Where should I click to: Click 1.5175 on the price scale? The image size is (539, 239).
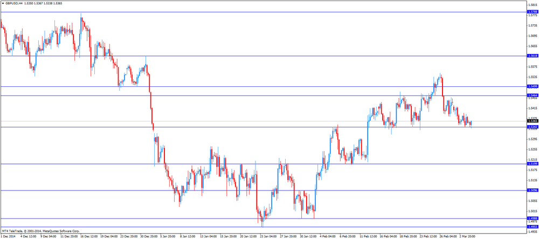[532, 170]
